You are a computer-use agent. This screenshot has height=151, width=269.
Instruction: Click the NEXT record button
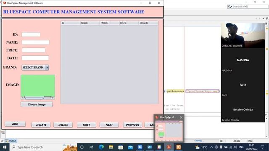point(109,125)
